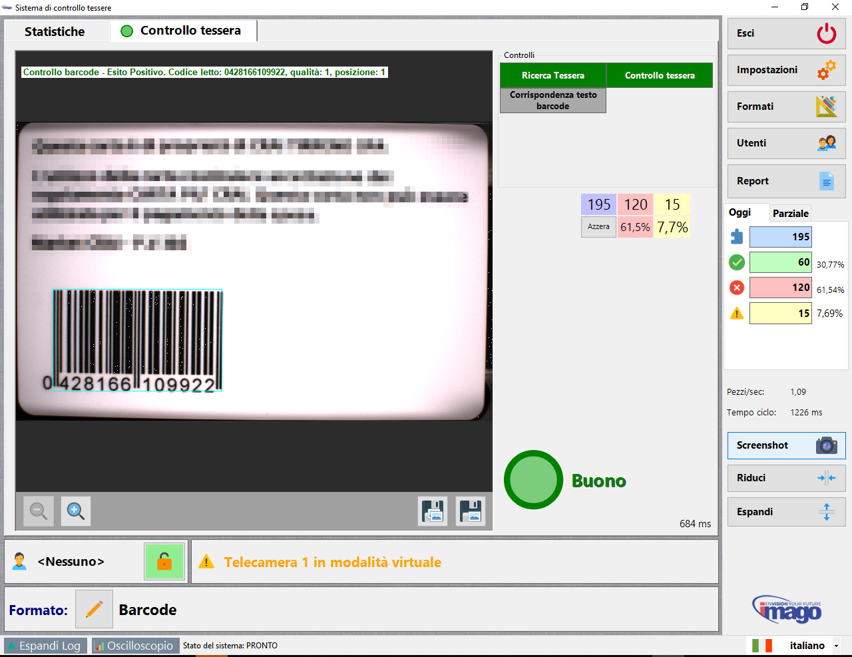Click the save multiple images floppy icon

tap(433, 511)
